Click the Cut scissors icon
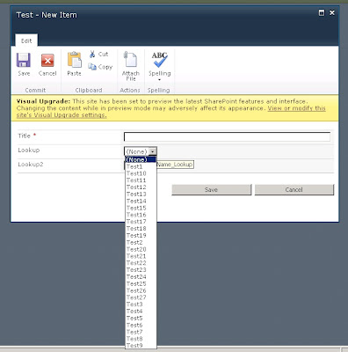 pos(92,54)
